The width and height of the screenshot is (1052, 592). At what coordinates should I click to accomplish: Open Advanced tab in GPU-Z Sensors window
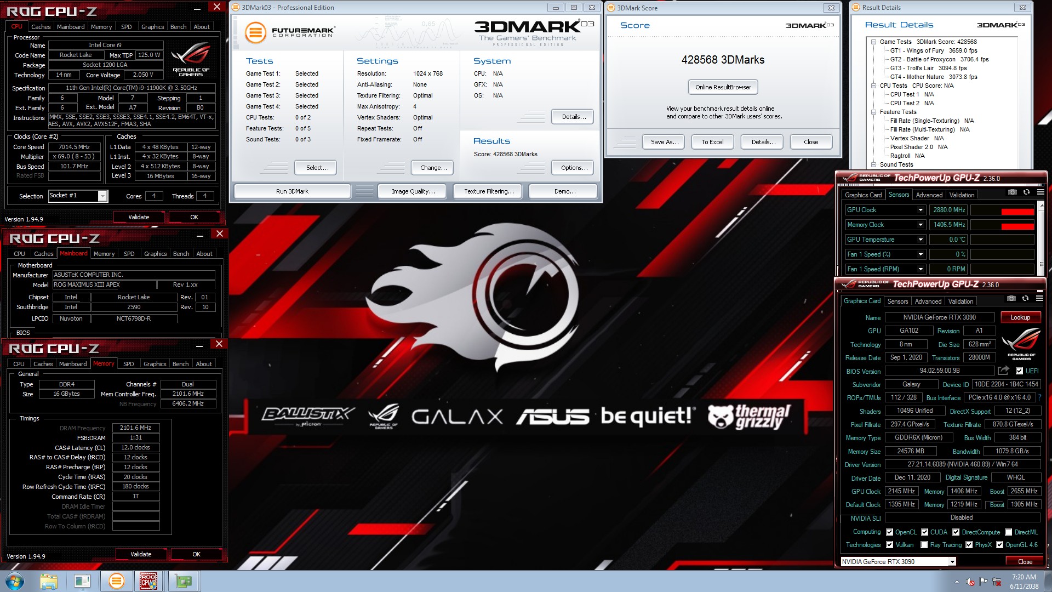coord(929,195)
